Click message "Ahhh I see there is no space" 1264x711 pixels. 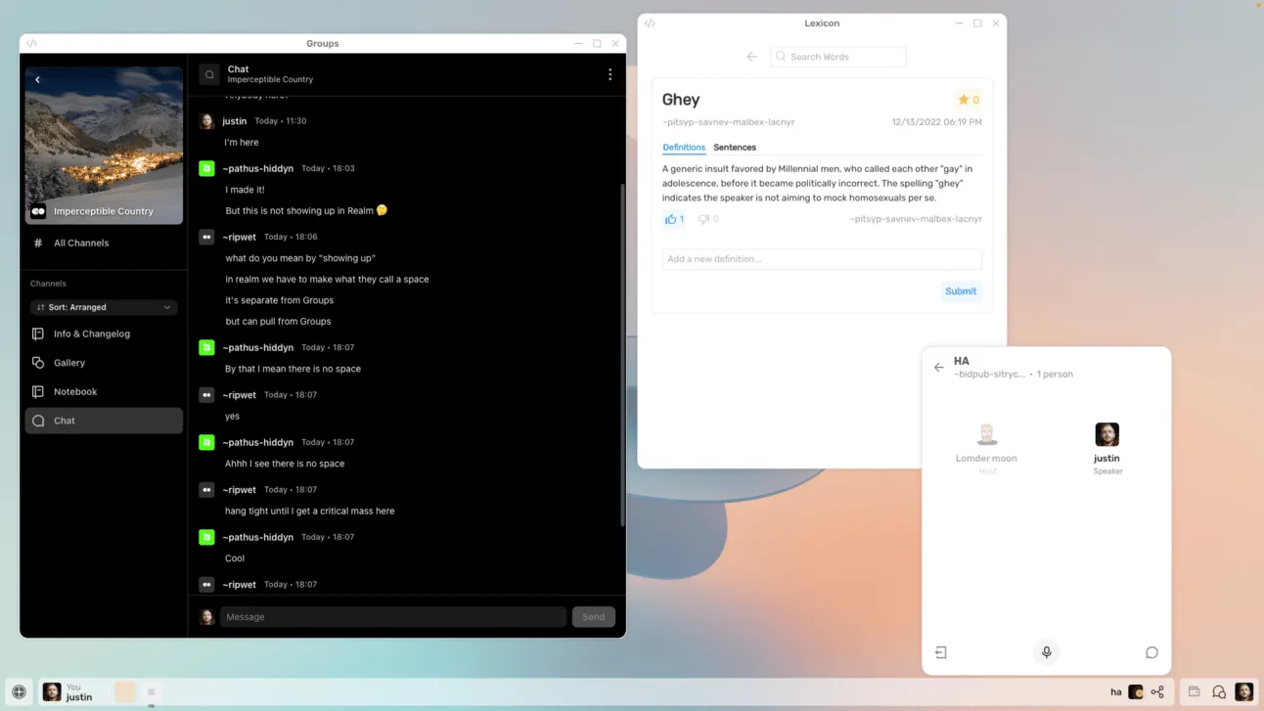pos(285,464)
